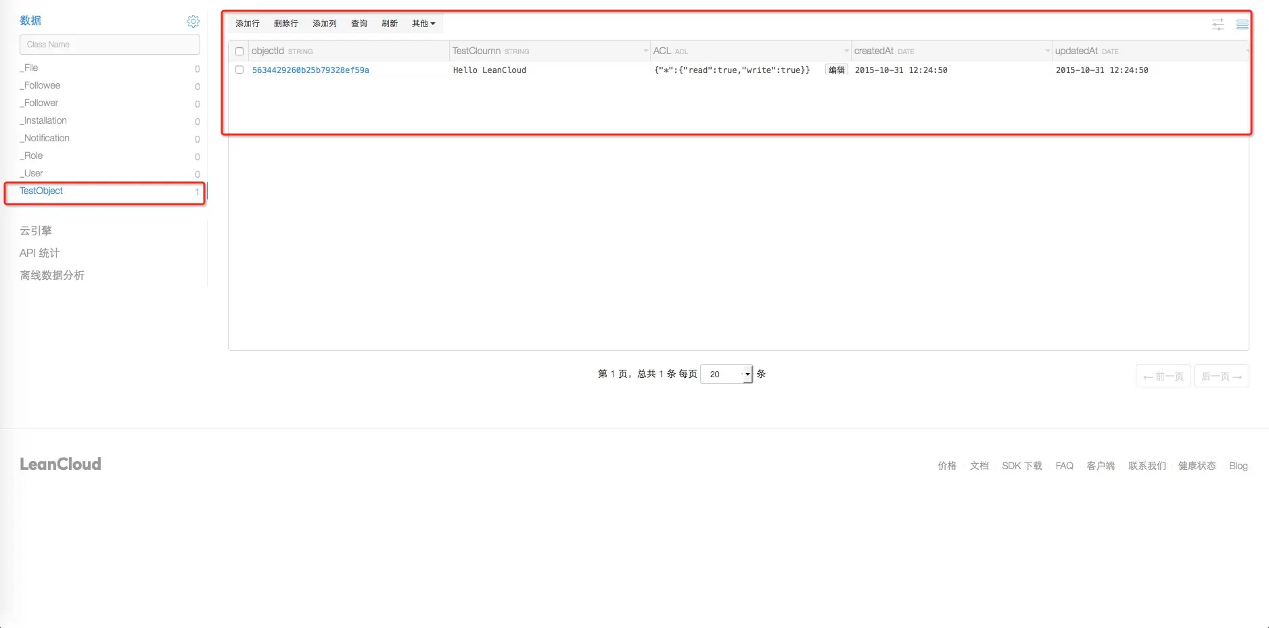
Task: Click the row layout list icon
Action: click(x=1242, y=24)
